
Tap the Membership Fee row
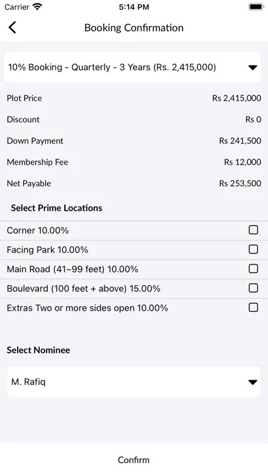[134, 162]
